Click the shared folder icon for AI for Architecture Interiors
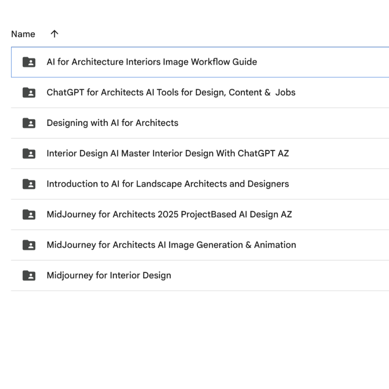The width and height of the screenshot is (389, 389). click(29, 62)
